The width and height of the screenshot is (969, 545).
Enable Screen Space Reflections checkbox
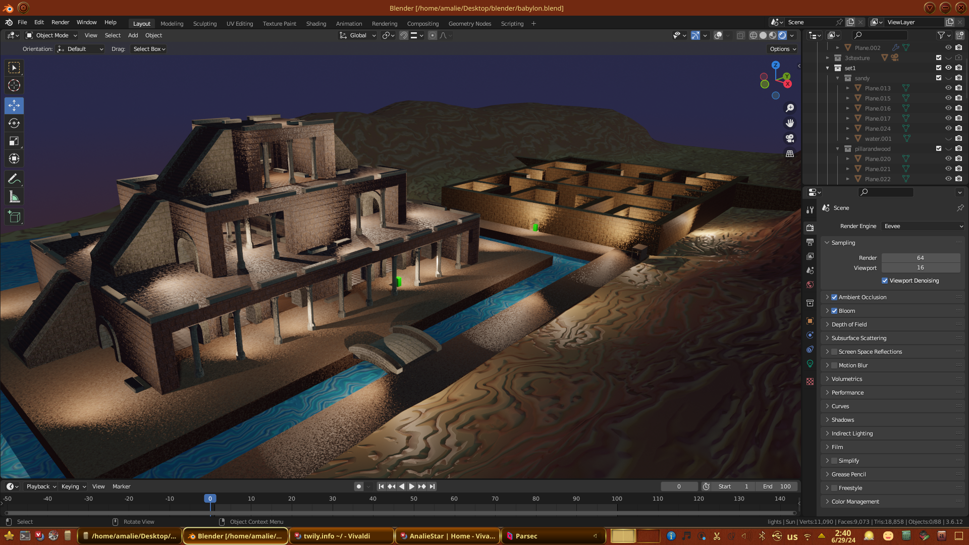tap(834, 352)
